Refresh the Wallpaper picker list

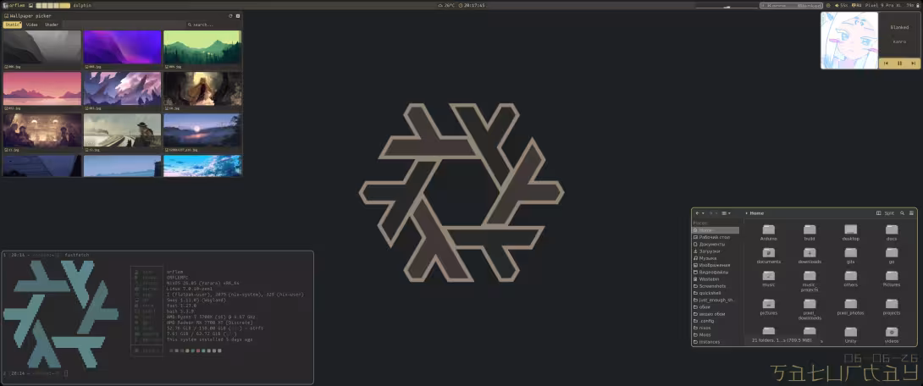[230, 16]
